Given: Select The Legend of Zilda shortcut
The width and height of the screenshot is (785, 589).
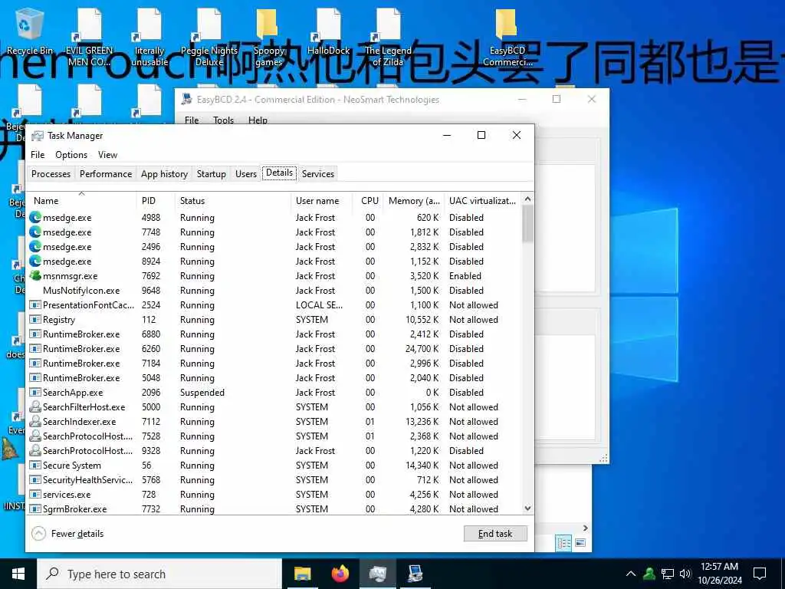Looking at the screenshot, I should [x=388, y=38].
